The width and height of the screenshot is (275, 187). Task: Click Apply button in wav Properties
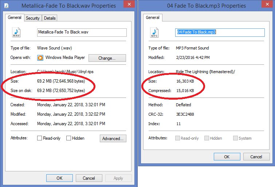click(118, 178)
